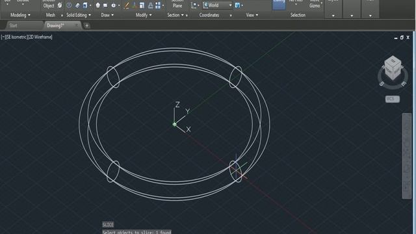Expand the Section panel flyout

click(175, 15)
